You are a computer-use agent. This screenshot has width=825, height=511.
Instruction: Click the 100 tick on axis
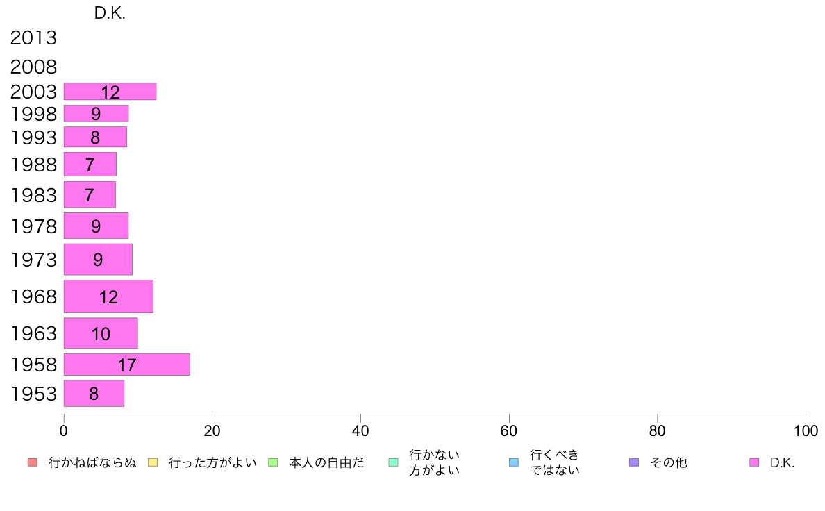click(806, 431)
